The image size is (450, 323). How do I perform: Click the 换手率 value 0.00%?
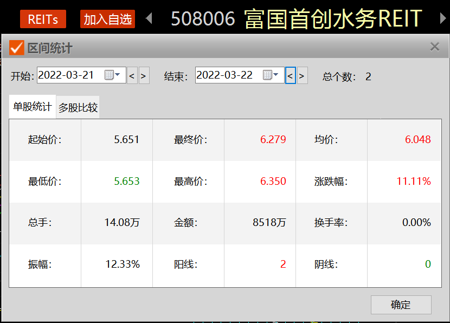click(416, 222)
